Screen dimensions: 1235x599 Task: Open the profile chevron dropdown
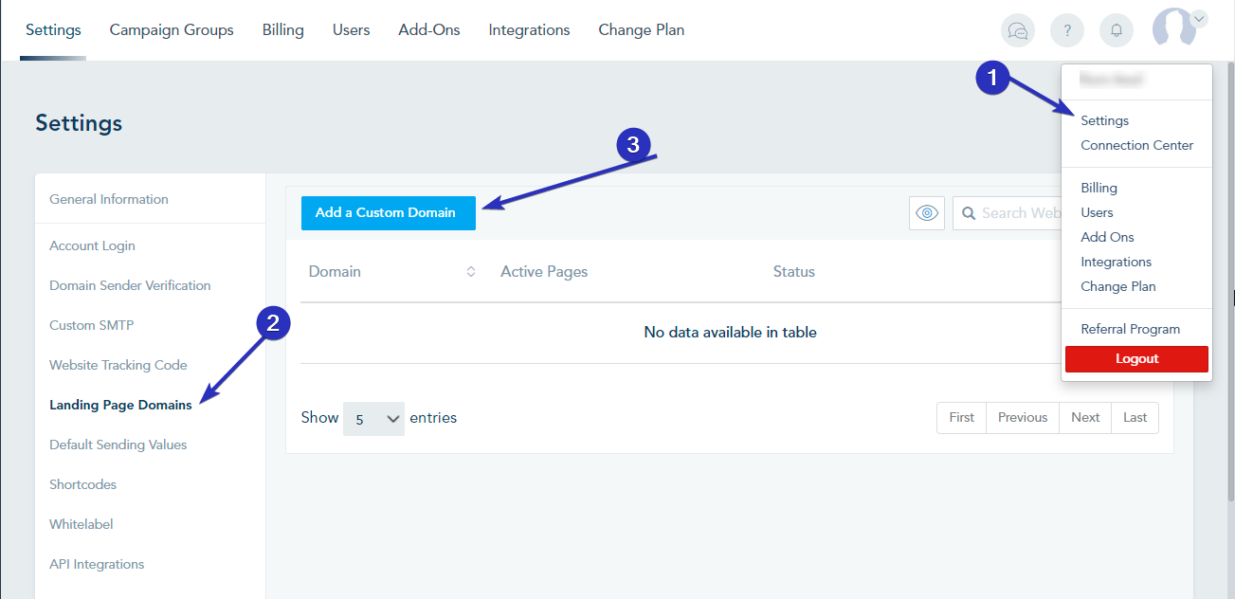point(1199,18)
